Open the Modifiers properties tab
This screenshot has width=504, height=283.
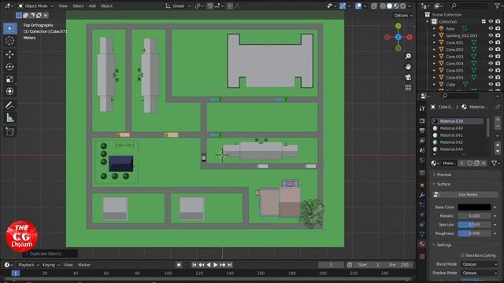pyautogui.click(x=422, y=195)
